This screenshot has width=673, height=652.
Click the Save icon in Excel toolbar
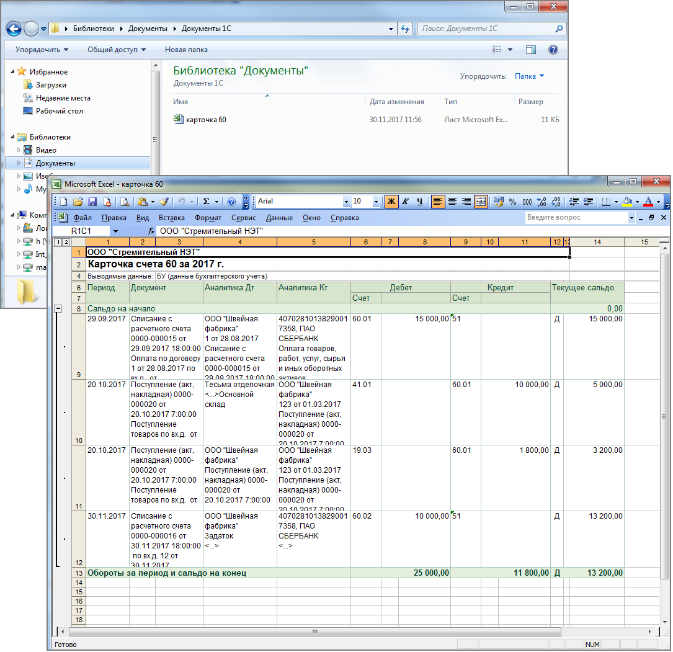coord(92,202)
